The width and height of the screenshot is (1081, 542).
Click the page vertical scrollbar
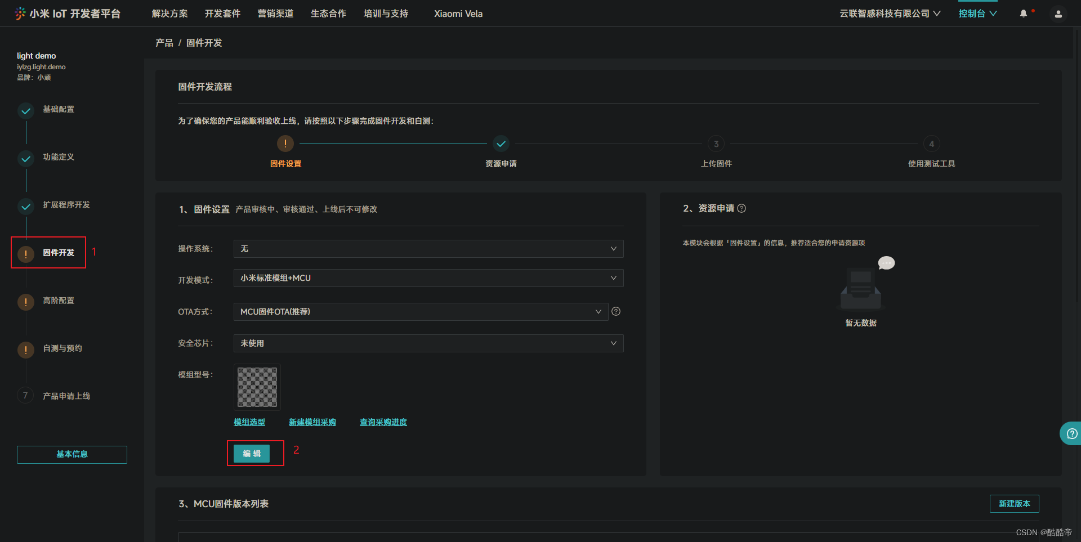coord(1077,167)
